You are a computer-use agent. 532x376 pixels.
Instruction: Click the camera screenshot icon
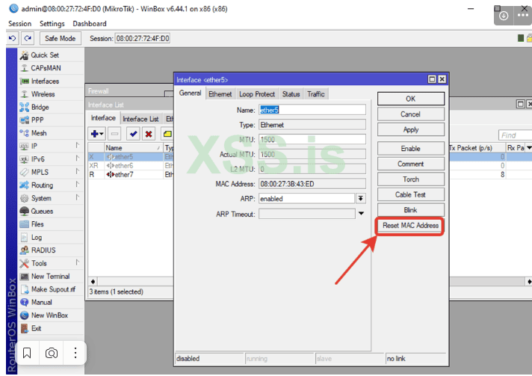pyautogui.click(x=52, y=353)
